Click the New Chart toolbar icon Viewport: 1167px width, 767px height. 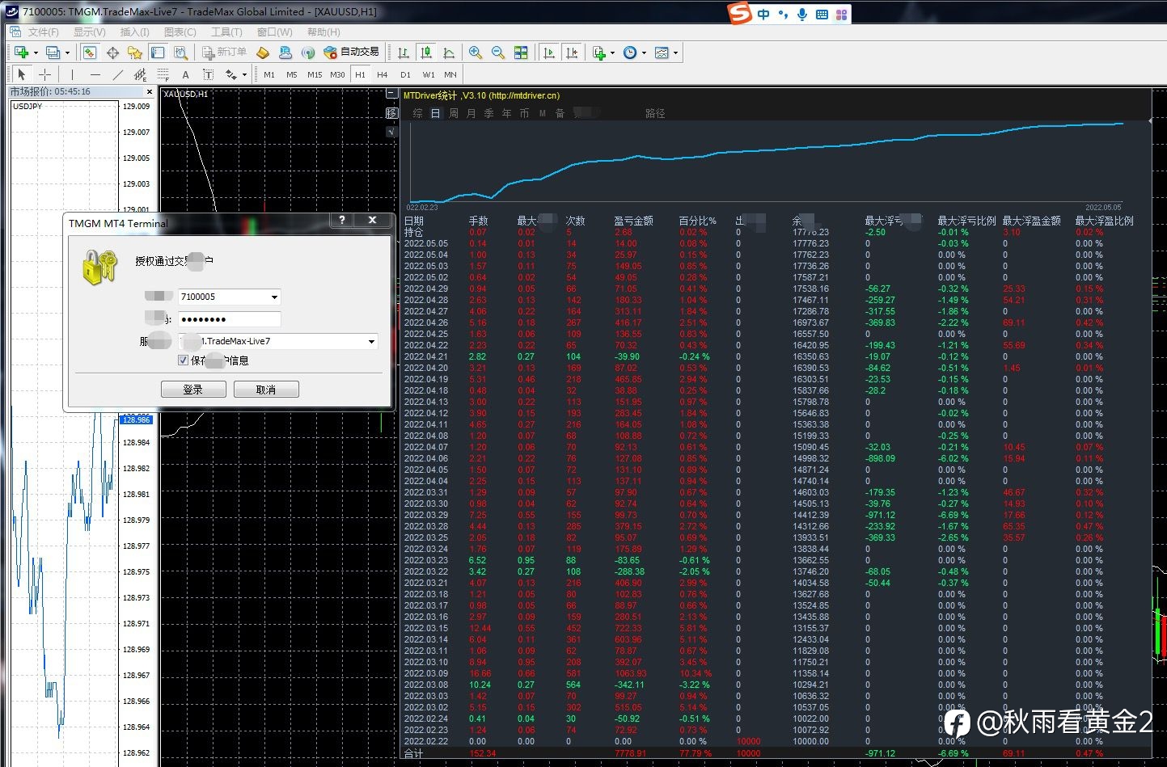coord(22,53)
